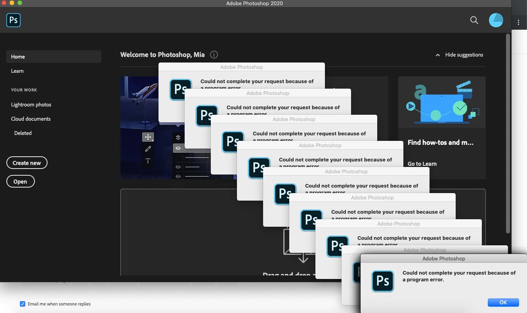The image size is (527, 313).
Task: Click the home screen vertical scrollbar
Action: tap(508, 133)
